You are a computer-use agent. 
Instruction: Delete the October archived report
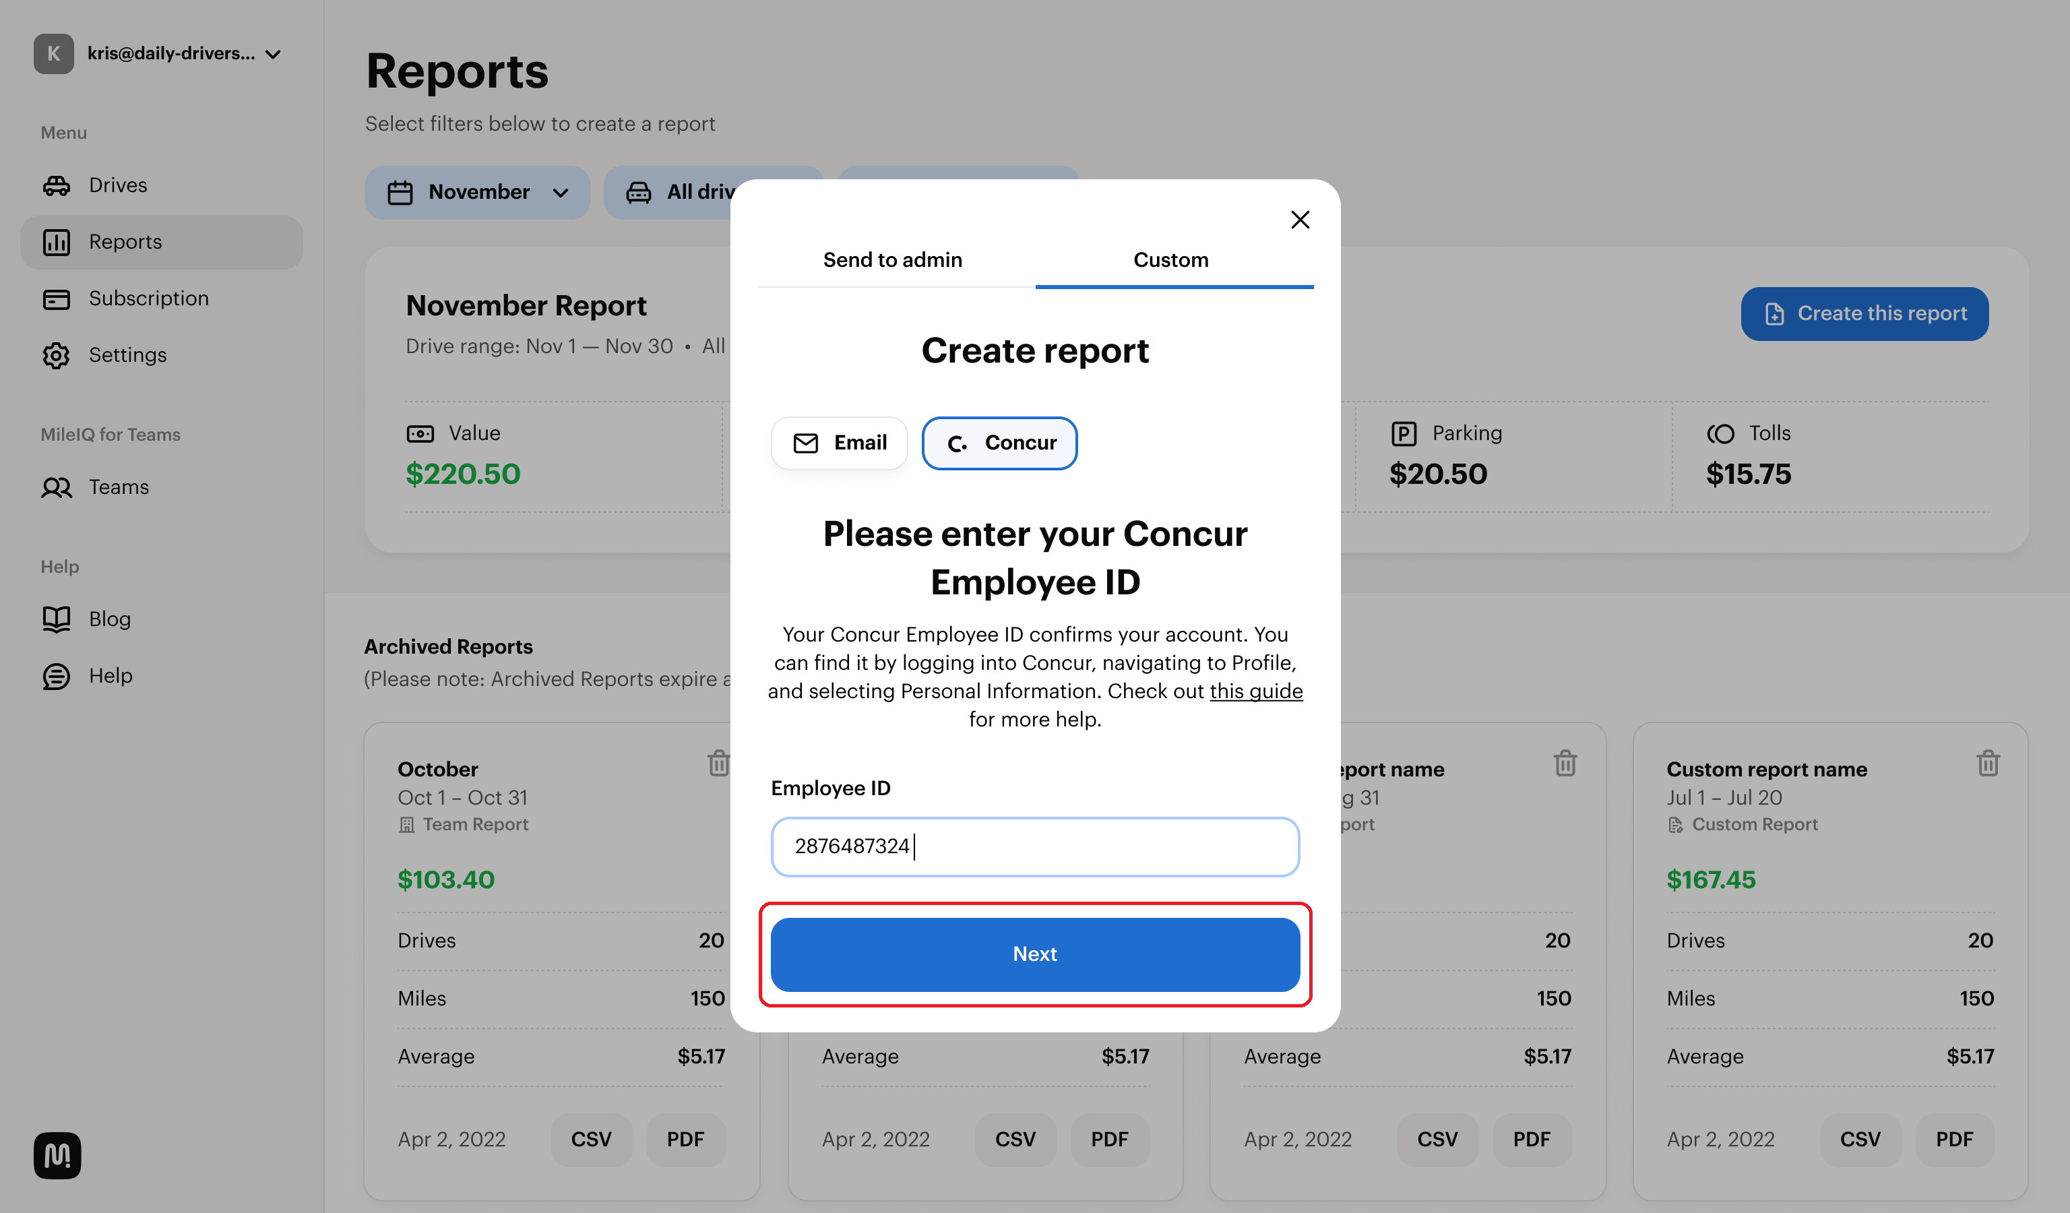718,764
